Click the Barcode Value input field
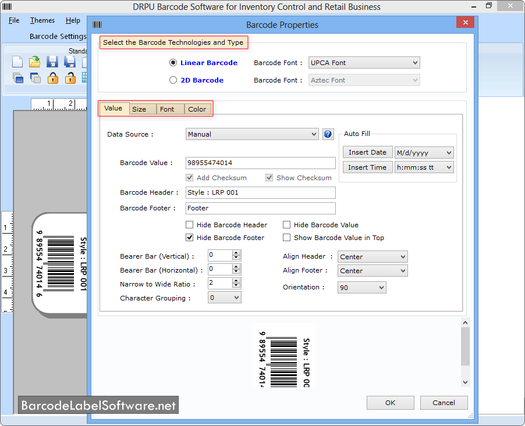 pos(261,163)
